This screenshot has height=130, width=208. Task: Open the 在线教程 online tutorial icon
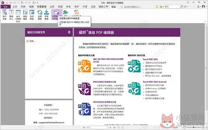pyautogui.click(x=32, y=15)
